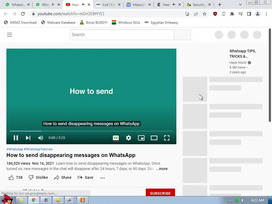Go back in browser history
Viewport: 272px width, 204px height.
(6, 14)
